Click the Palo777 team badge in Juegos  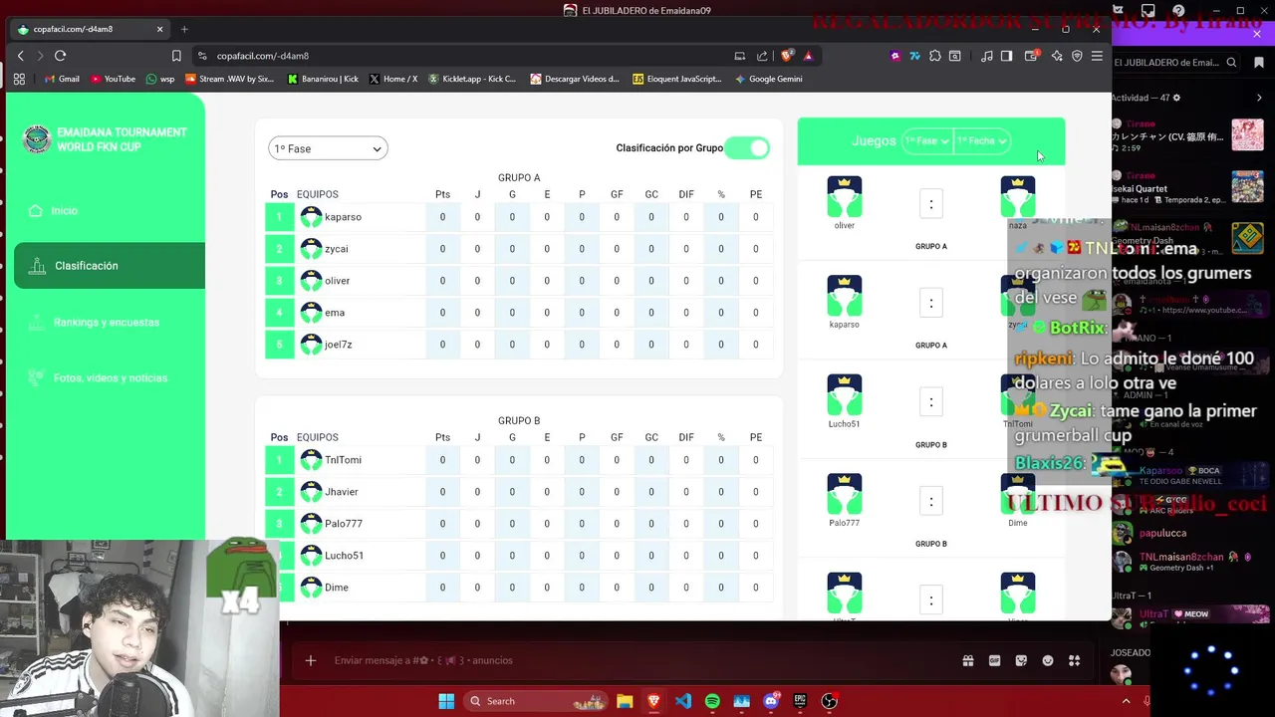click(845, 495)
